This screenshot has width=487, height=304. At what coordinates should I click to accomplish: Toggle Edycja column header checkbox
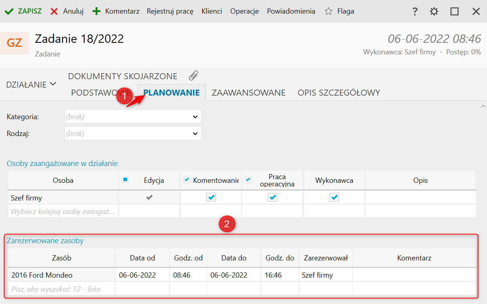click(125, 180)
